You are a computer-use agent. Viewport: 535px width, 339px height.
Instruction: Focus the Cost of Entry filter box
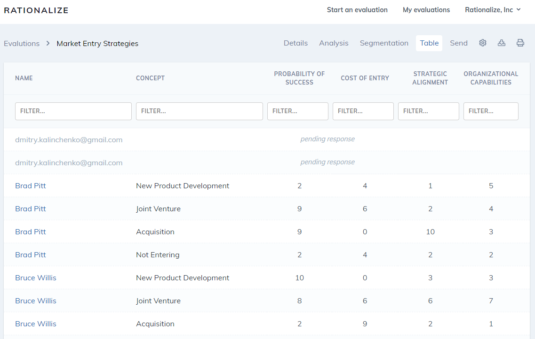point(363,111)
